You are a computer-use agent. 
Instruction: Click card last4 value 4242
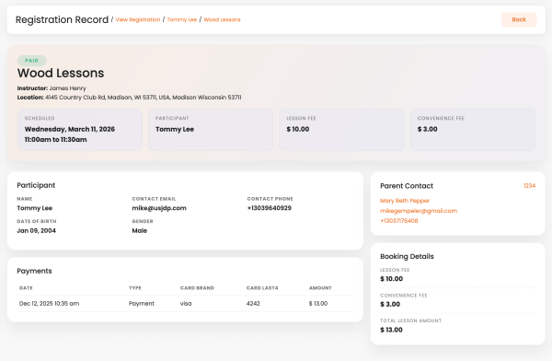(253, 304)
